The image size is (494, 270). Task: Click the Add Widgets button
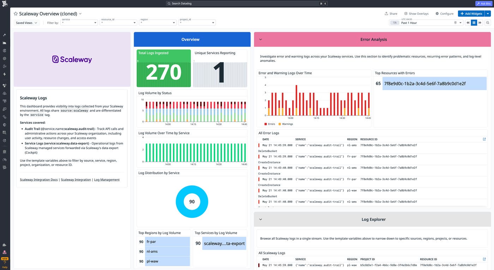(471, 14)
